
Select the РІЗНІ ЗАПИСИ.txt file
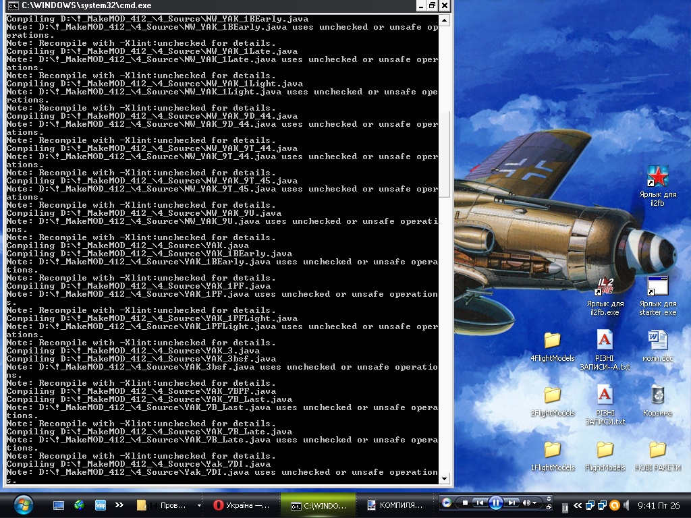(x=605, y=395)
